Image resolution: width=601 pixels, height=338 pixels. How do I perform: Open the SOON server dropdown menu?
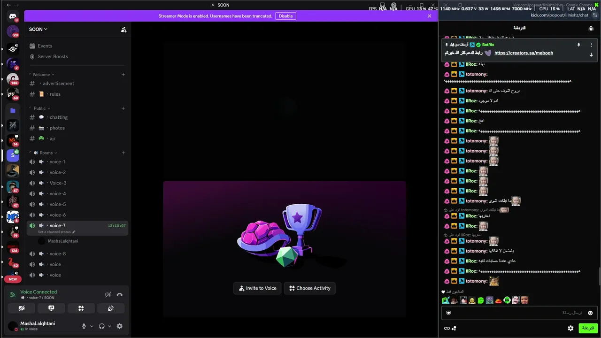38,29
